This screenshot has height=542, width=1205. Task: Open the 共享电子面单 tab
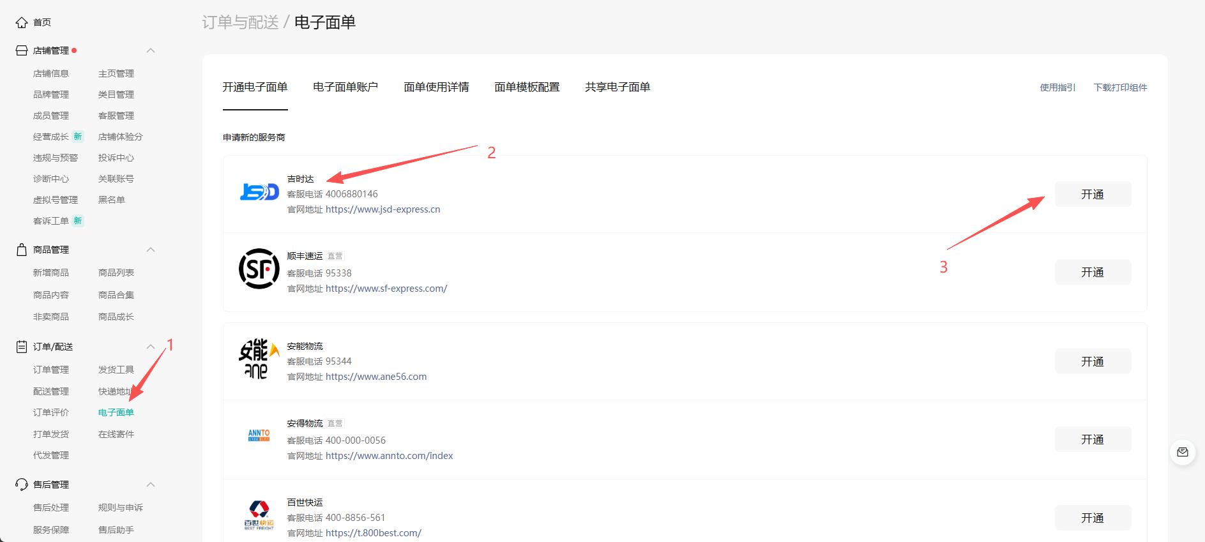(618, 87)
